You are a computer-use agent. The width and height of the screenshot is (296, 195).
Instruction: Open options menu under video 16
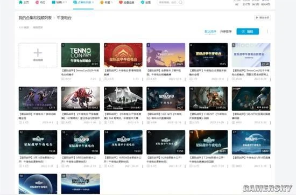[228, 166]
